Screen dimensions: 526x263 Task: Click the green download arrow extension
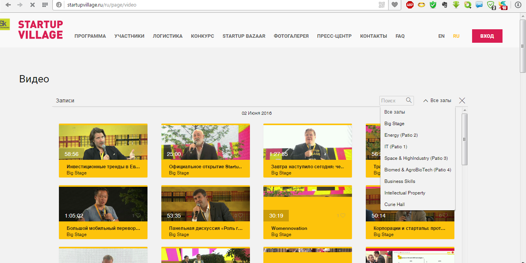pyautogui.click(x=456, y=5)
